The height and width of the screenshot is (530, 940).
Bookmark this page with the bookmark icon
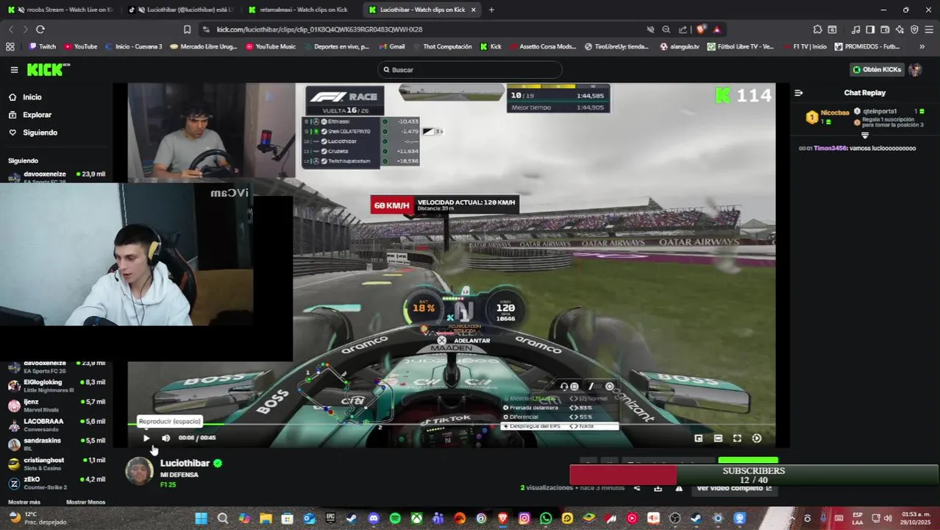tap(188, 29)
